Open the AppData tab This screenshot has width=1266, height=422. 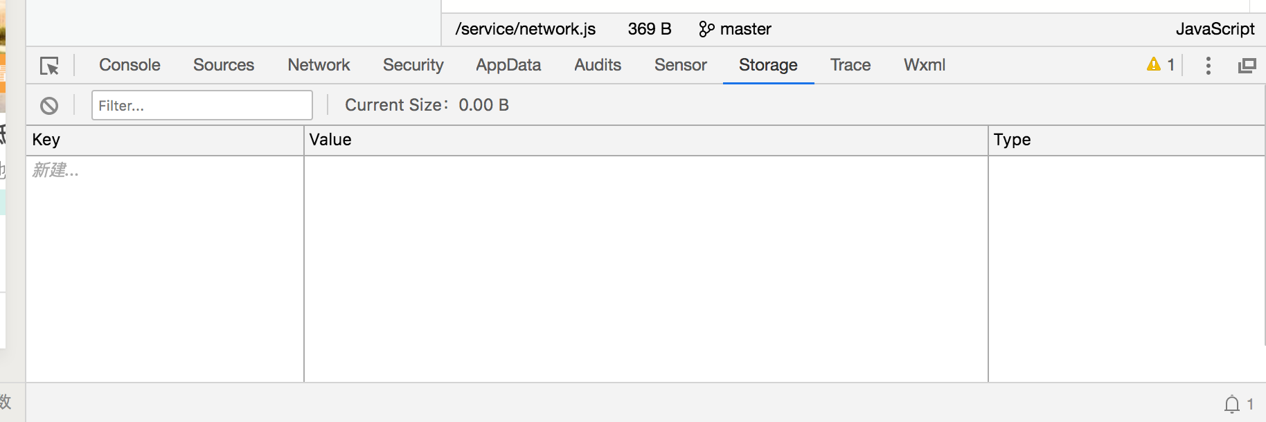coord(508,65)
